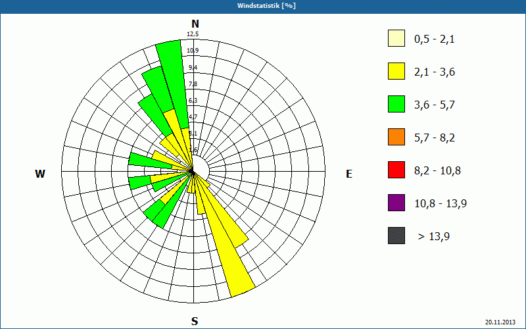The image size is (526, 329).
Task: Click the 4,7 axis scale value
Action: (193, 117)
